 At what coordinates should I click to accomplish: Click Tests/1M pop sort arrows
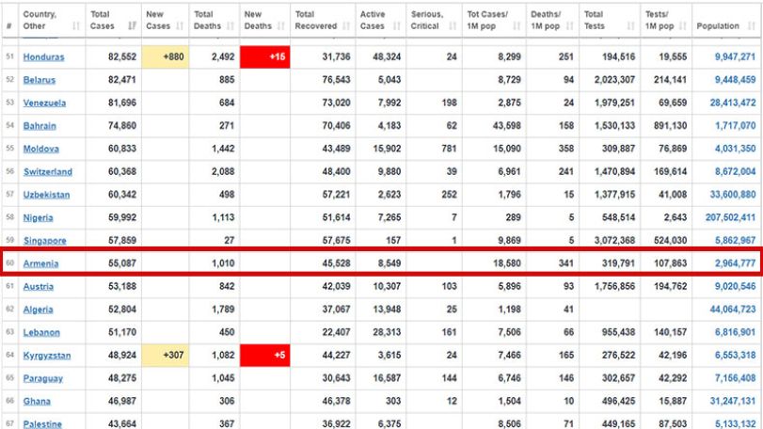click(683, 25)
